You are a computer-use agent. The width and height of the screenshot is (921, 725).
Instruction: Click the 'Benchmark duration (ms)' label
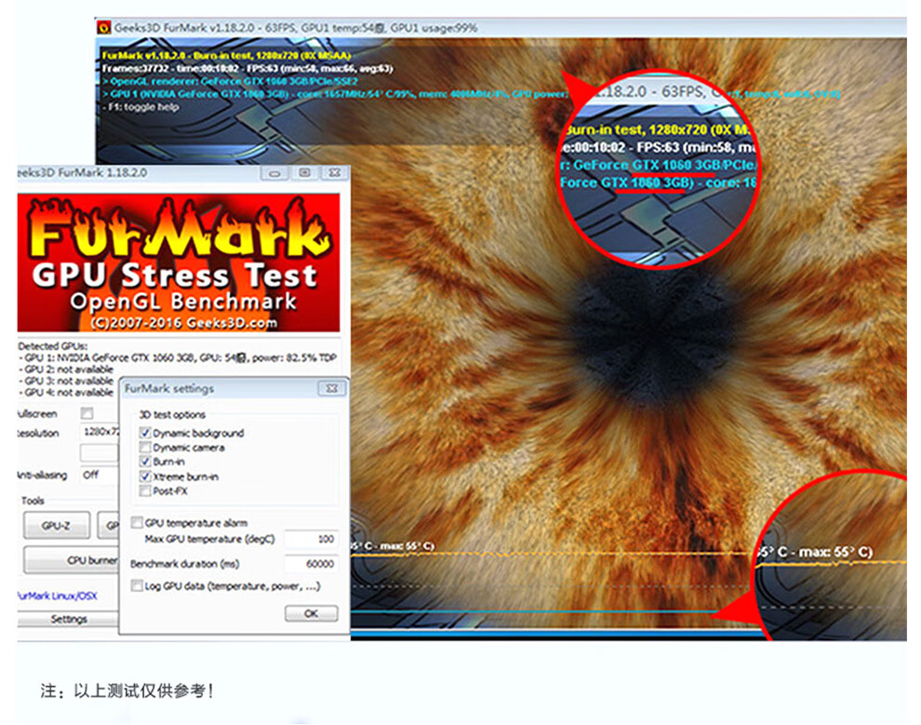(184, 564)
